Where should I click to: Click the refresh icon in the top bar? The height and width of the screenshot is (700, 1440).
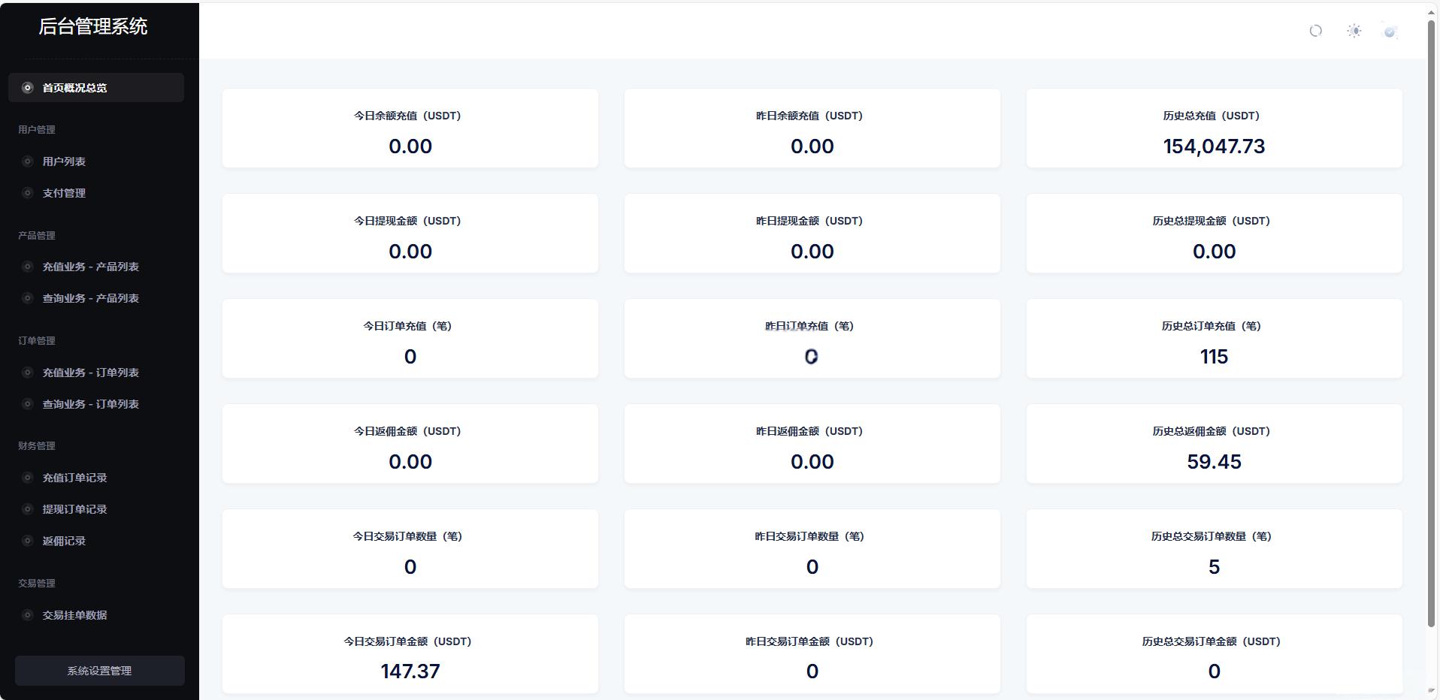click(x=1315, y=31)
